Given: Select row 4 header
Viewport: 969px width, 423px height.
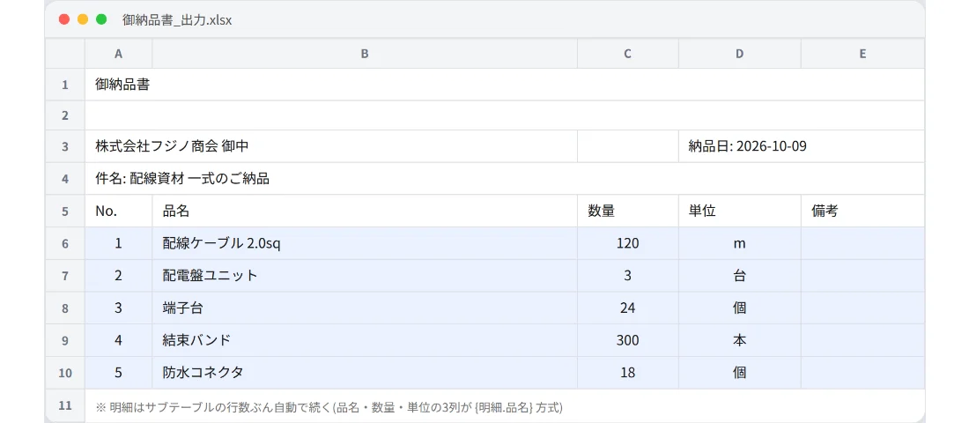Looking at the screenshot, I should click(x=65, y=179).
